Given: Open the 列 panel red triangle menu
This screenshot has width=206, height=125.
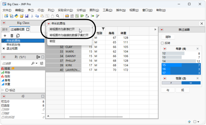Looking at the screenshot, I should pos(4,57).
